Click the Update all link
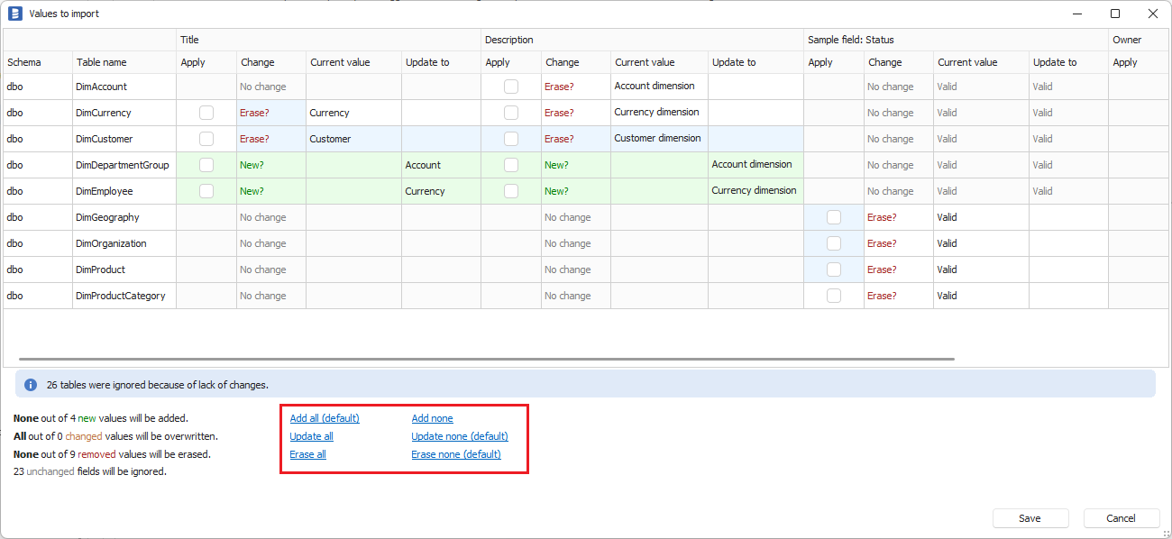 click(x=311, y=436)
